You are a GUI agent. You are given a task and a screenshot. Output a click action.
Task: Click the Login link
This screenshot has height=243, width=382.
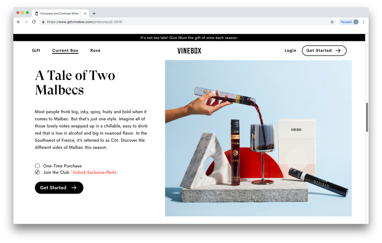pos(290,51)
